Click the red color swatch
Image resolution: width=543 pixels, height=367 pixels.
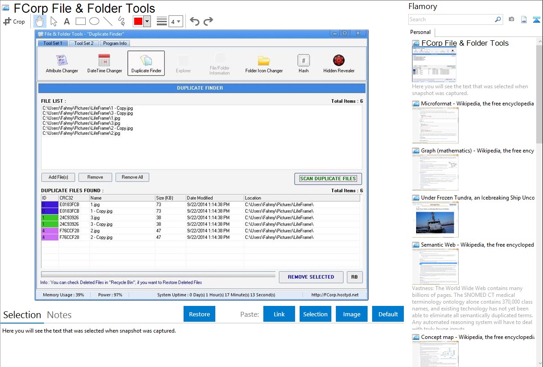138,21
